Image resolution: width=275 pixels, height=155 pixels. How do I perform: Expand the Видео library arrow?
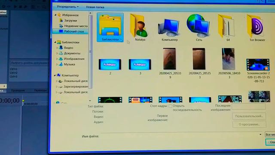point(57,48)
